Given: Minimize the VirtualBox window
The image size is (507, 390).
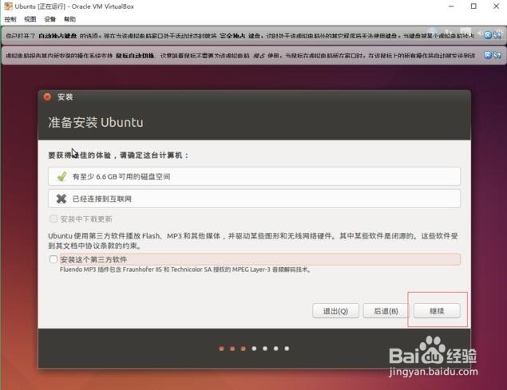Looking at the screenshot, I should (x=451, y=6).
